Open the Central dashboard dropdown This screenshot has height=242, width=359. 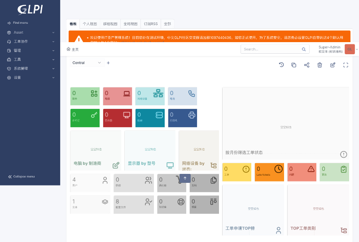[87, 63]
